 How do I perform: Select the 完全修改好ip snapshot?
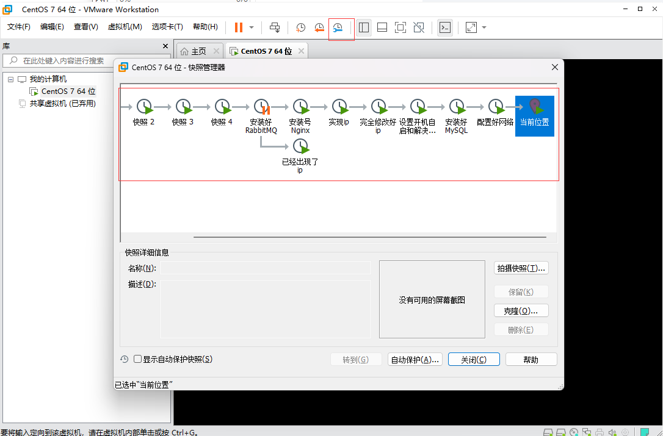(x=378, y=116)
